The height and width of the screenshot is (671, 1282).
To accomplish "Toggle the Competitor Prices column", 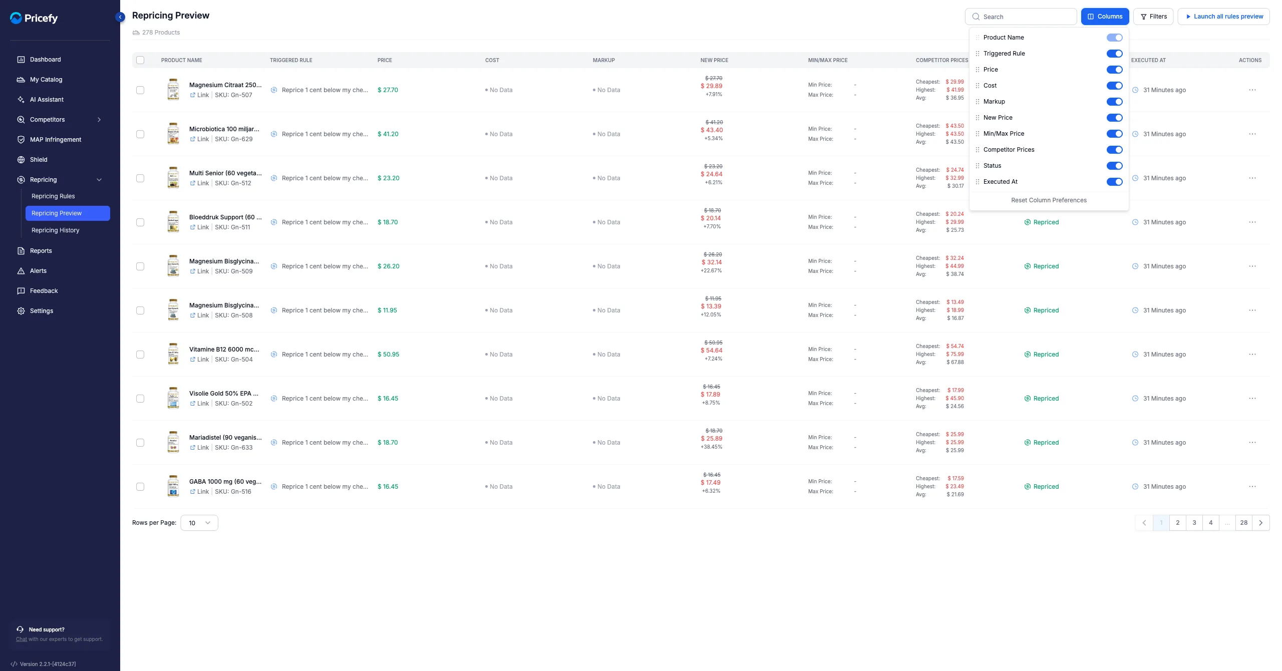I will pos(1114,150).
